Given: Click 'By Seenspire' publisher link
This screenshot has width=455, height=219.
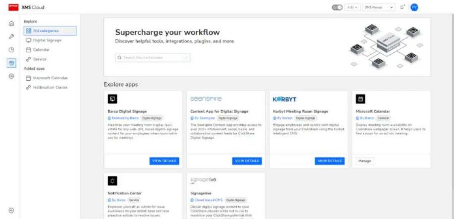Looking at the screenshot, I should [203, 118].
